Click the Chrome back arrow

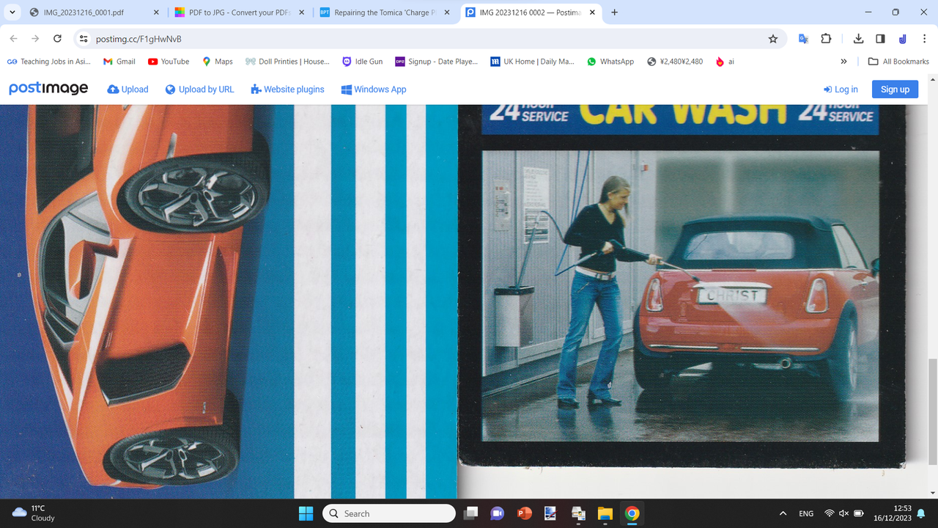coord(13,39)
